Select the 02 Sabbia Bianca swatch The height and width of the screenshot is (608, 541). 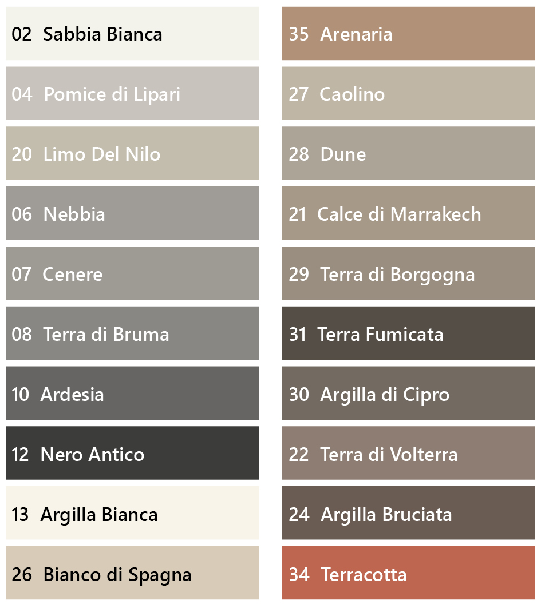[132, 33]
